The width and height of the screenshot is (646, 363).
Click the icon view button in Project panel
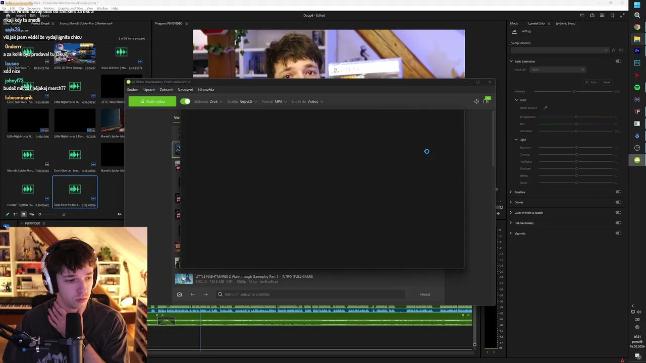tap(23, 214)
